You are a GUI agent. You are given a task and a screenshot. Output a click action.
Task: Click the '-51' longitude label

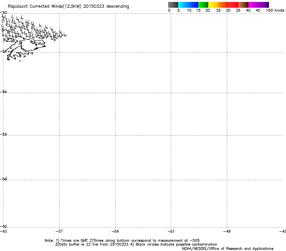(171, 231)
